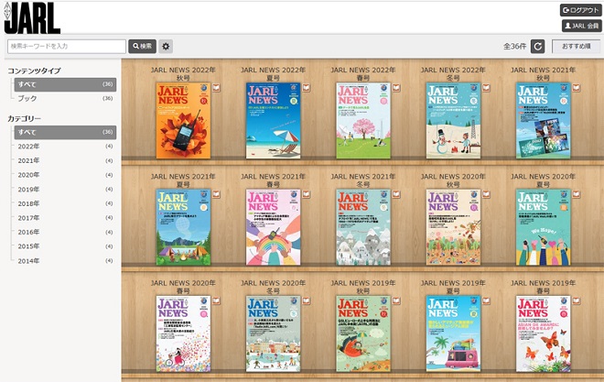Click book icon beside 2022年 春号
The height and width of the screenshot is (382, 604).
(x=396, y=88)
